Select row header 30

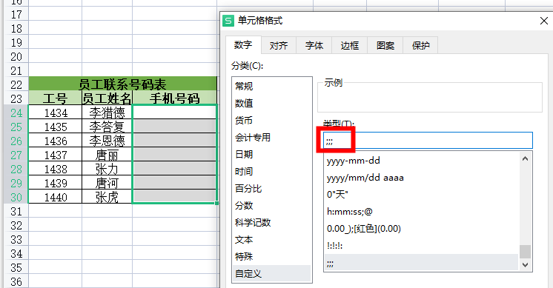[16, 197]
